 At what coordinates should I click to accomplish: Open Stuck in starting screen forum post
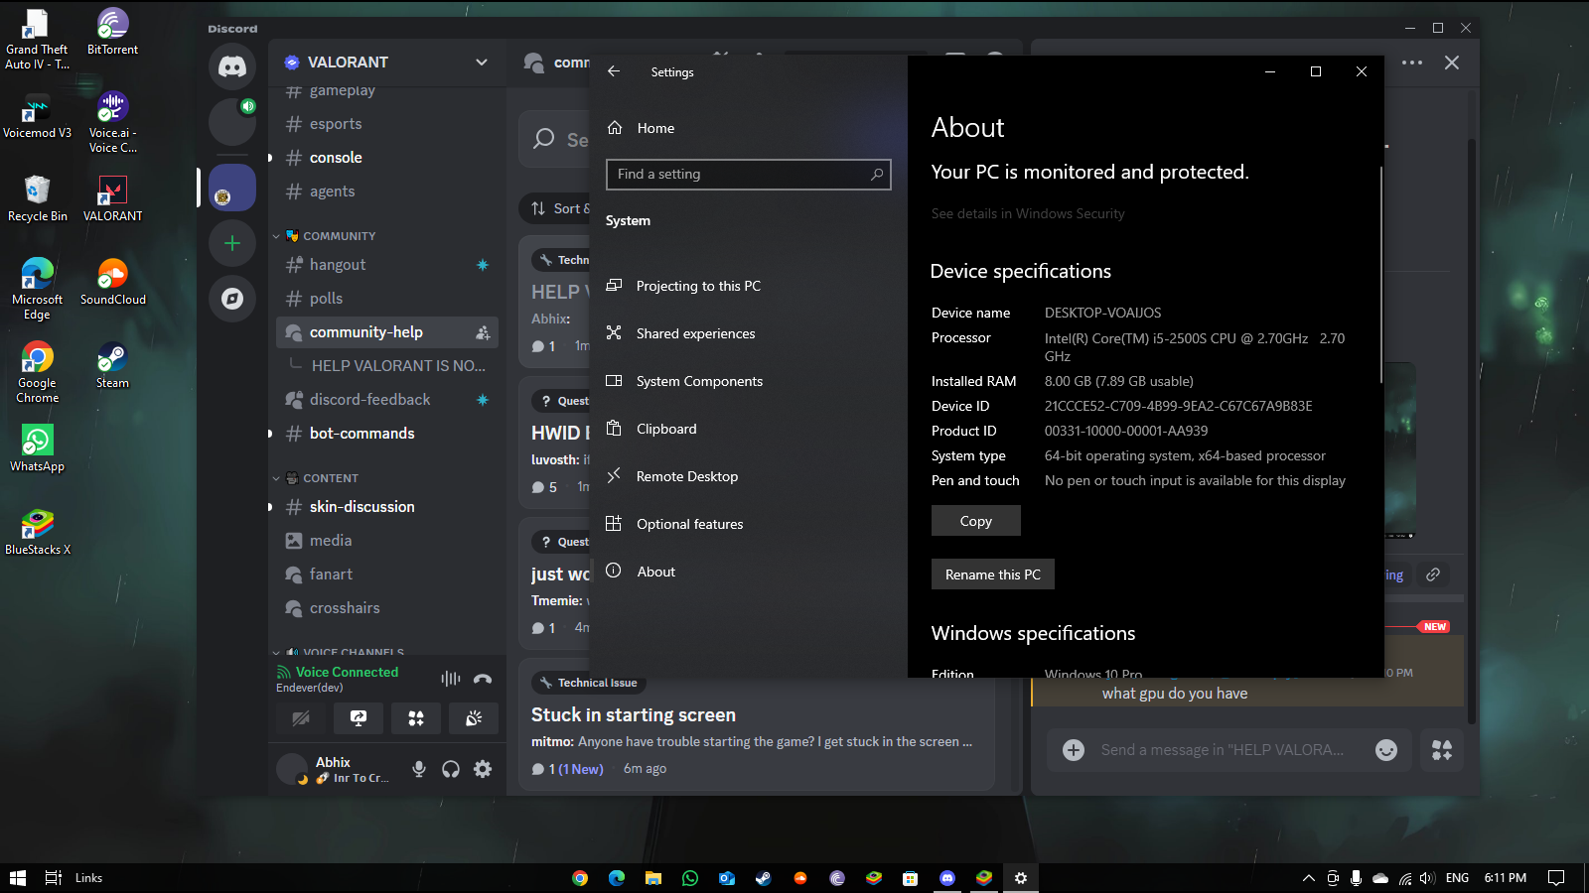[757, 724]
